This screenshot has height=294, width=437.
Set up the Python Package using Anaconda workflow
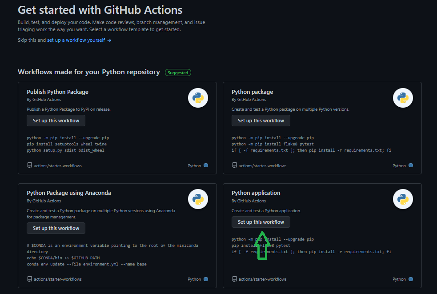pos(56,228)
